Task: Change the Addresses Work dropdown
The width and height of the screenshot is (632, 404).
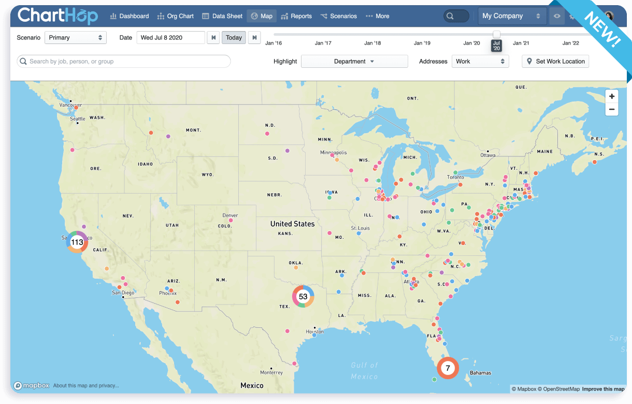Action: [480, 61]
